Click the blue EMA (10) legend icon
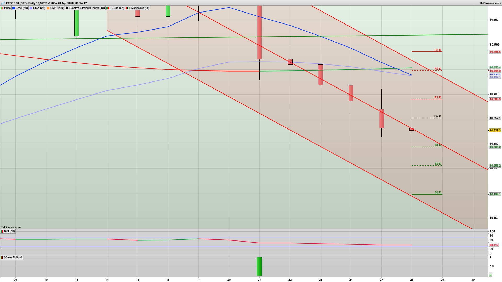Viewport: 502px width, 282px height. [x=13, y=8]
